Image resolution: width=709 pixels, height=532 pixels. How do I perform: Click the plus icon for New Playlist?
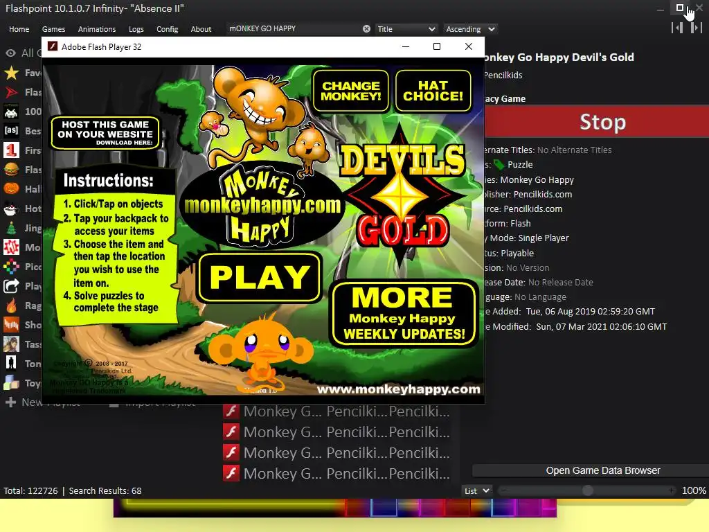coord(10,402)
